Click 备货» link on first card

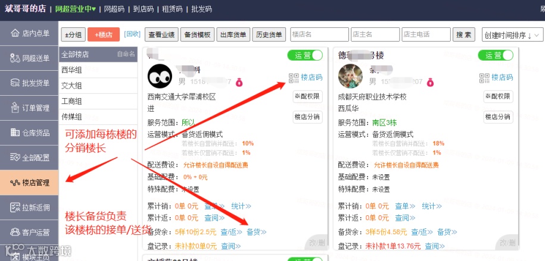tap(257, 232)
